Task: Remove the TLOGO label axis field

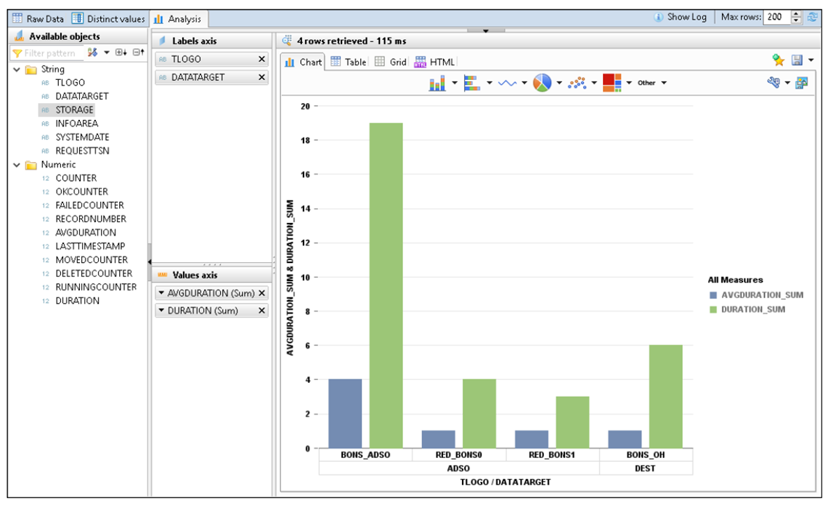Action: 261,59
